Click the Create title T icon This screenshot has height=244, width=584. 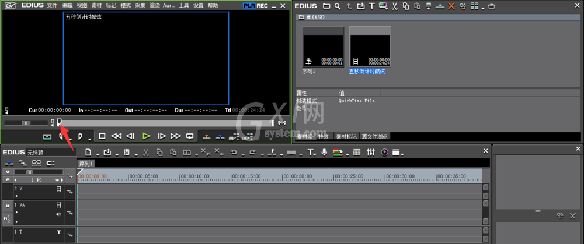pos(311,152)
